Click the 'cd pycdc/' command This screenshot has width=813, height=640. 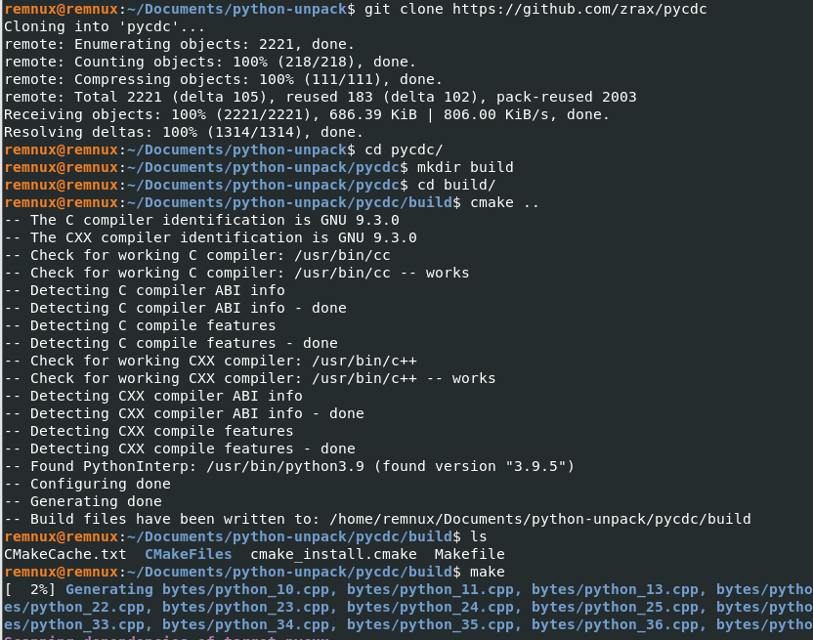pos(404,149)
